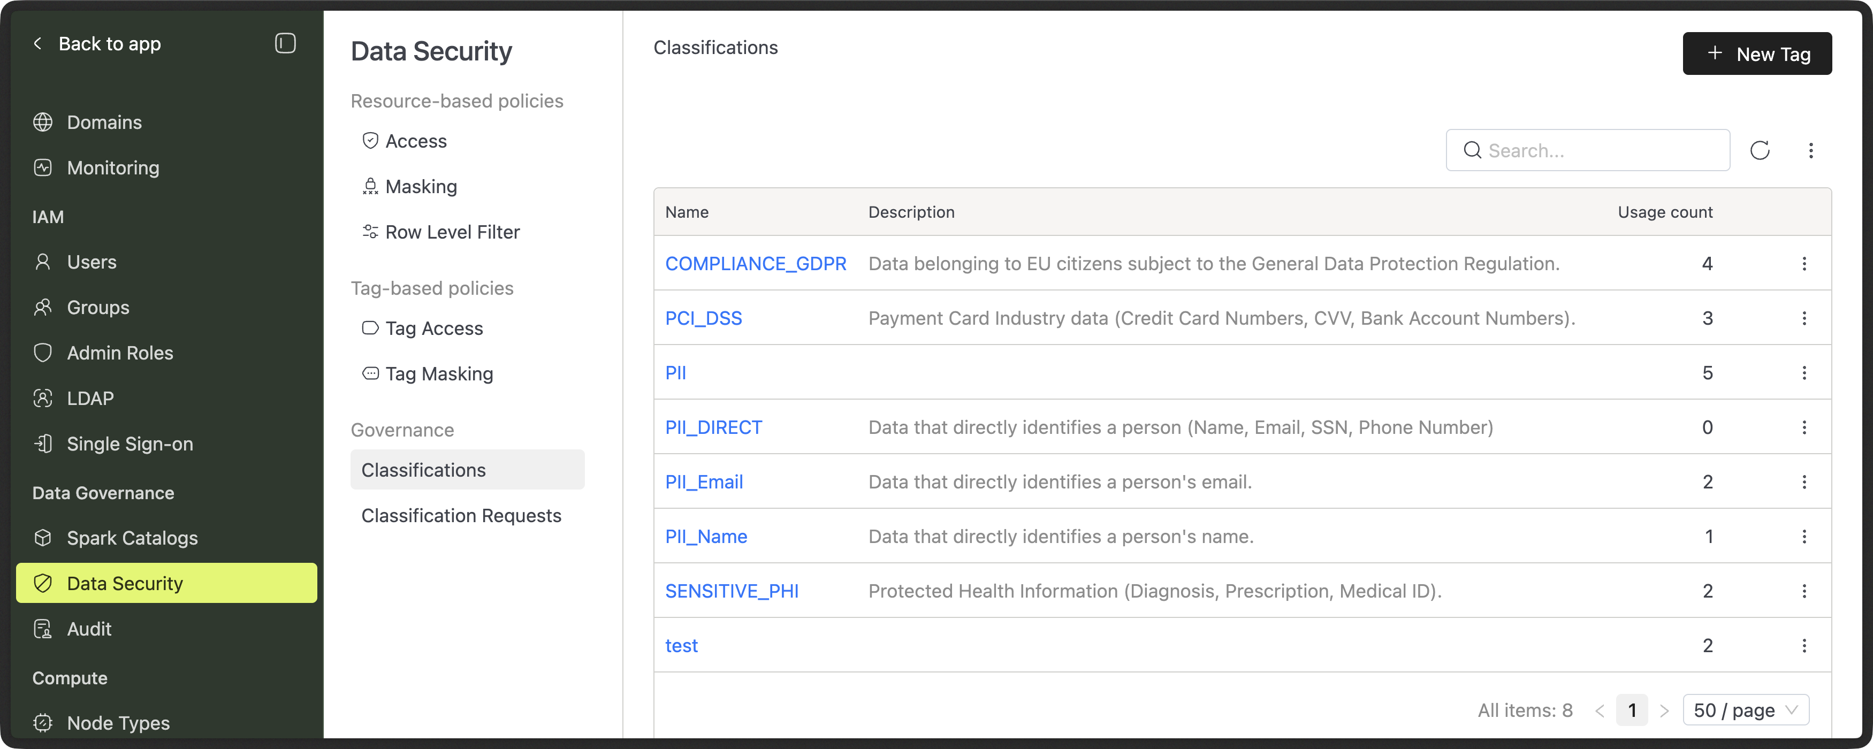This screenshot has height=749, width=1873.
Task: Select Tag Access menu item
Action: tap(433, 328)
